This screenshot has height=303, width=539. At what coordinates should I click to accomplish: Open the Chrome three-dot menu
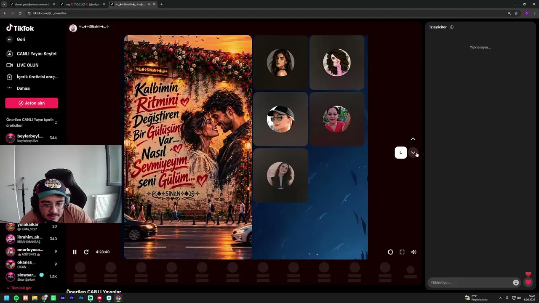534,13
